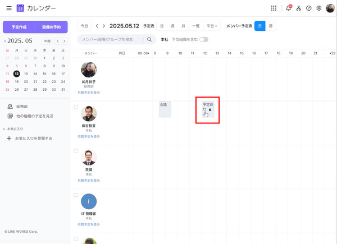
Task: Click お気に入りを登録する text
Action: [x=34, y=139]
